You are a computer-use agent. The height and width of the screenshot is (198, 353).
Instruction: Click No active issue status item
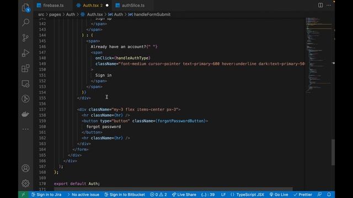(x=83, y=195)
